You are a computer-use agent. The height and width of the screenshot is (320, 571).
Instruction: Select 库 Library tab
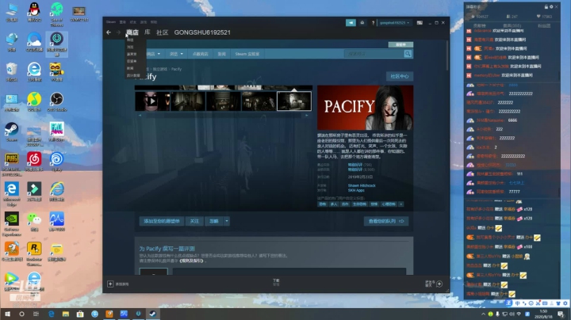[148, 32]
